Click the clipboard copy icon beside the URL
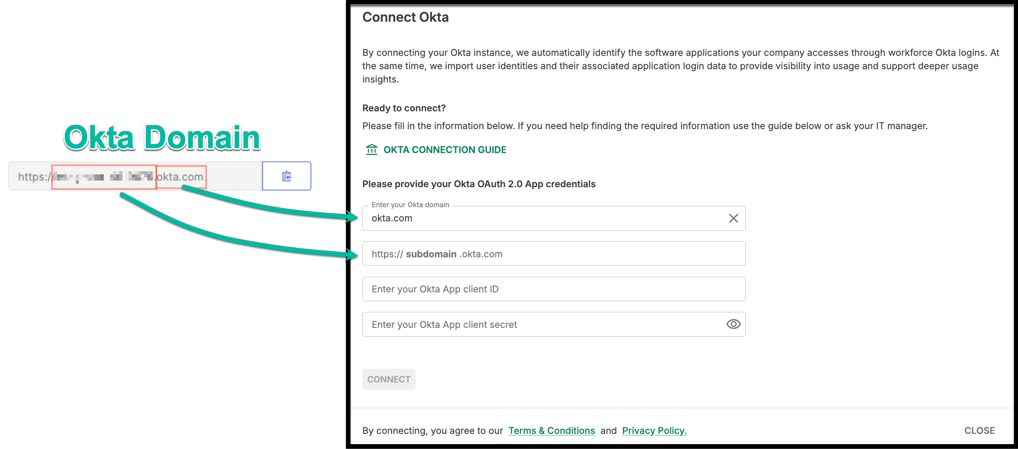 pyautogui.click(x=287, y=176)
